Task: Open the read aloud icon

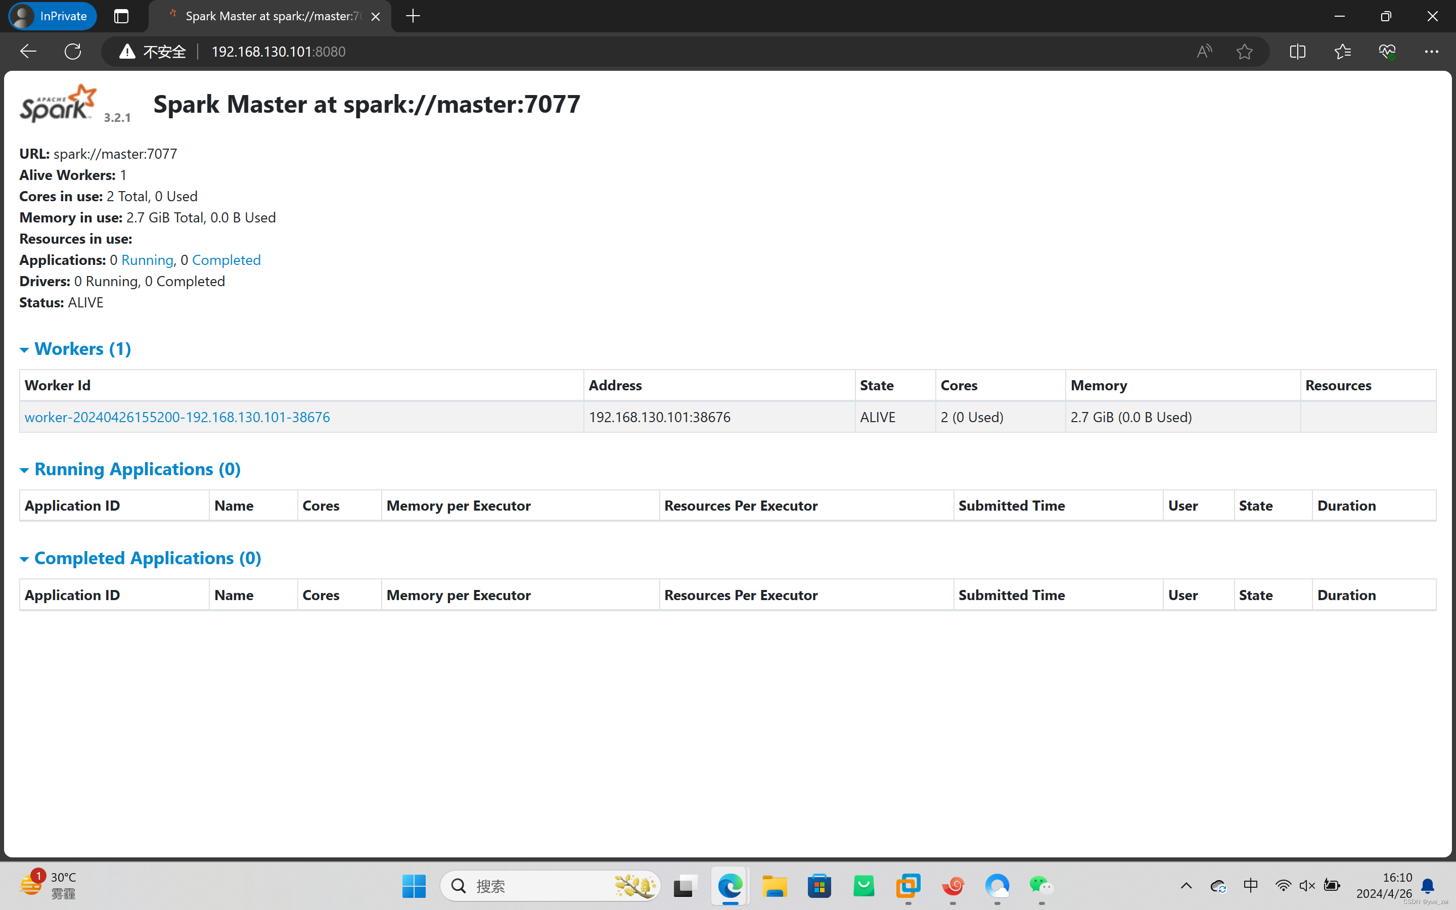Action: click(x=1204, y=51)
